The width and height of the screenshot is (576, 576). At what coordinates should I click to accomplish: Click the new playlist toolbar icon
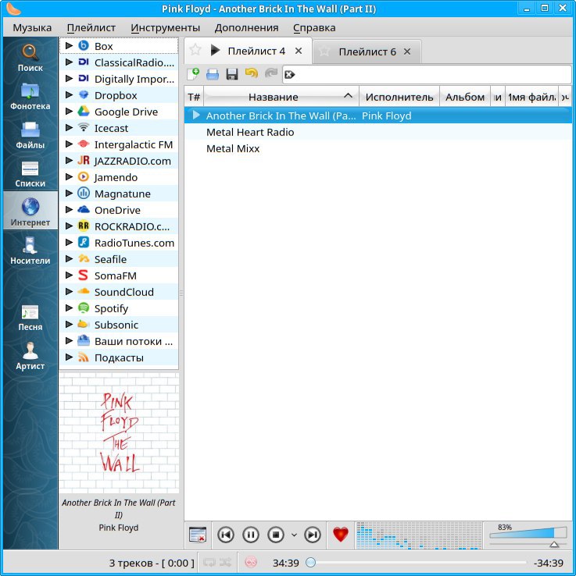[194, 74]
